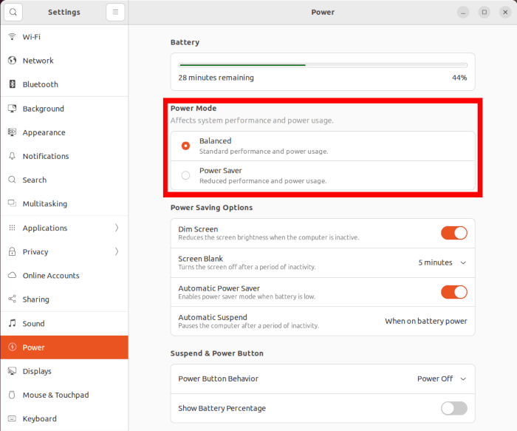The height and width of the screenshot is (431, 517).
Task: Click the '28 minutes remaining' text
Action: click(x=216, y=78)
